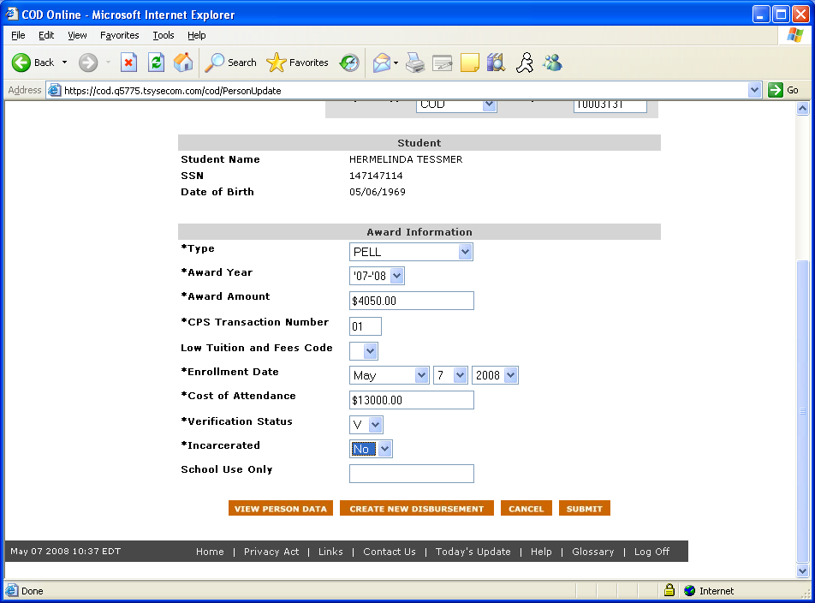The width and height of the screenshot is (815, 603).
Task: Refresh the page with the green arrows icon
Action: click(156, 63)
